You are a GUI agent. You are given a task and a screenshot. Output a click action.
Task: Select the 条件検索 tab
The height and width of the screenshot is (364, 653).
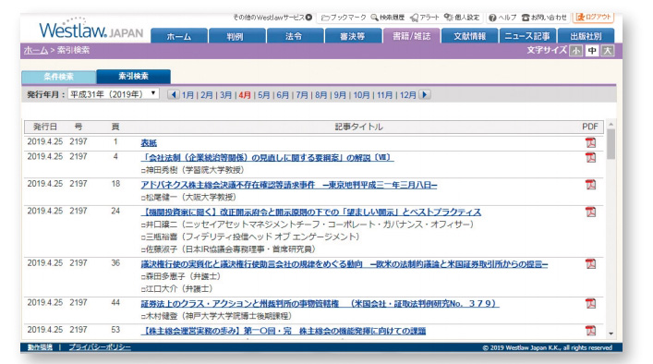59,77
